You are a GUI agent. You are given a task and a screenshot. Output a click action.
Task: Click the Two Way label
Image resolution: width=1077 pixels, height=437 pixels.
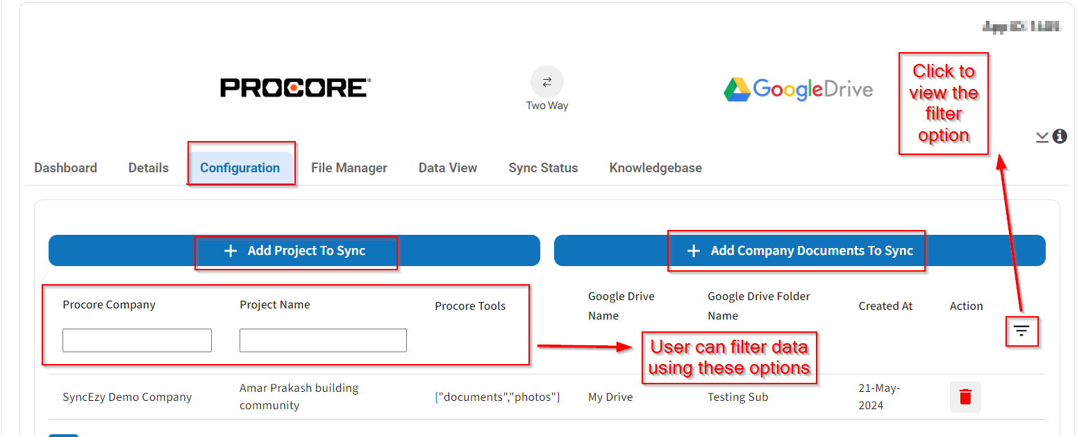click(547, 106)
